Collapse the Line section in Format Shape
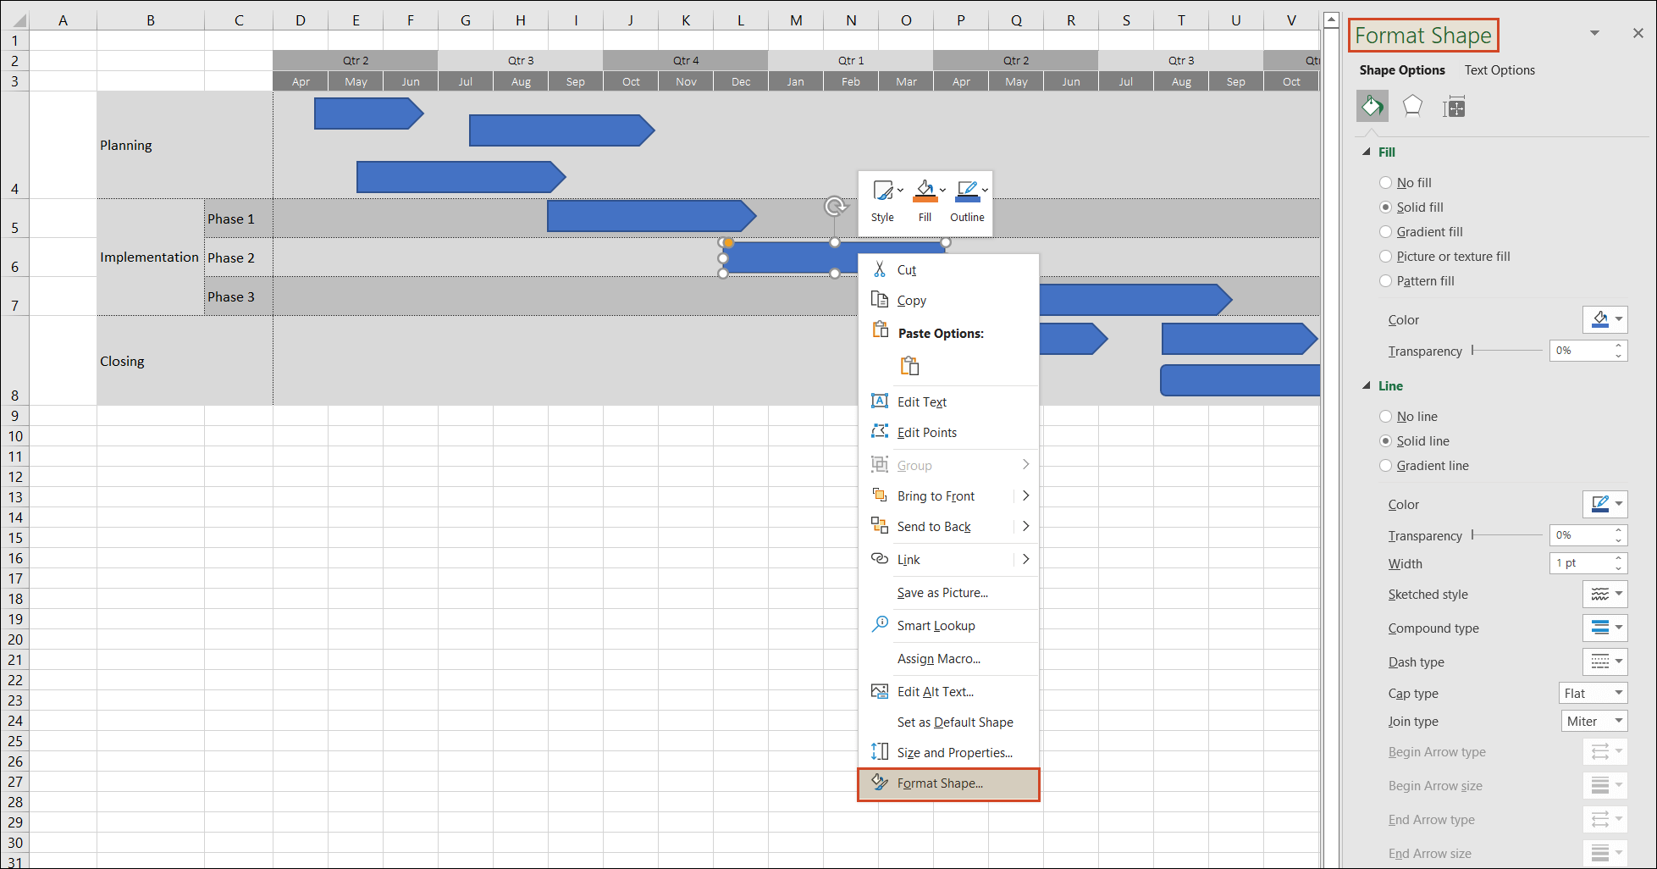This screenshot has width=1657, height=869. pyautogui.click(x=1366, y=385)
